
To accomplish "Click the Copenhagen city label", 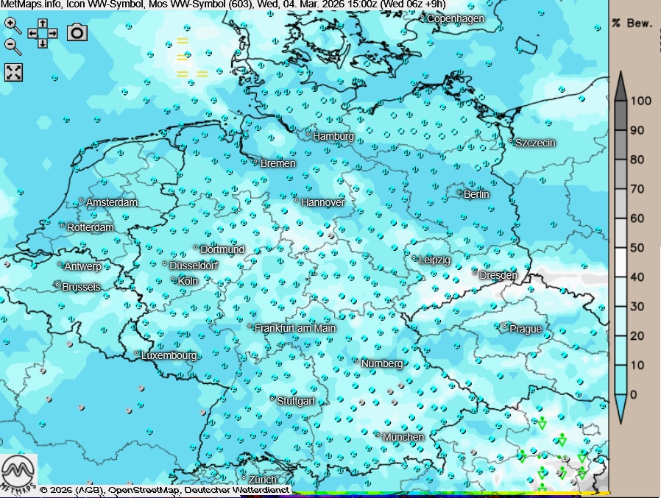I will click(x=455, y=18).
